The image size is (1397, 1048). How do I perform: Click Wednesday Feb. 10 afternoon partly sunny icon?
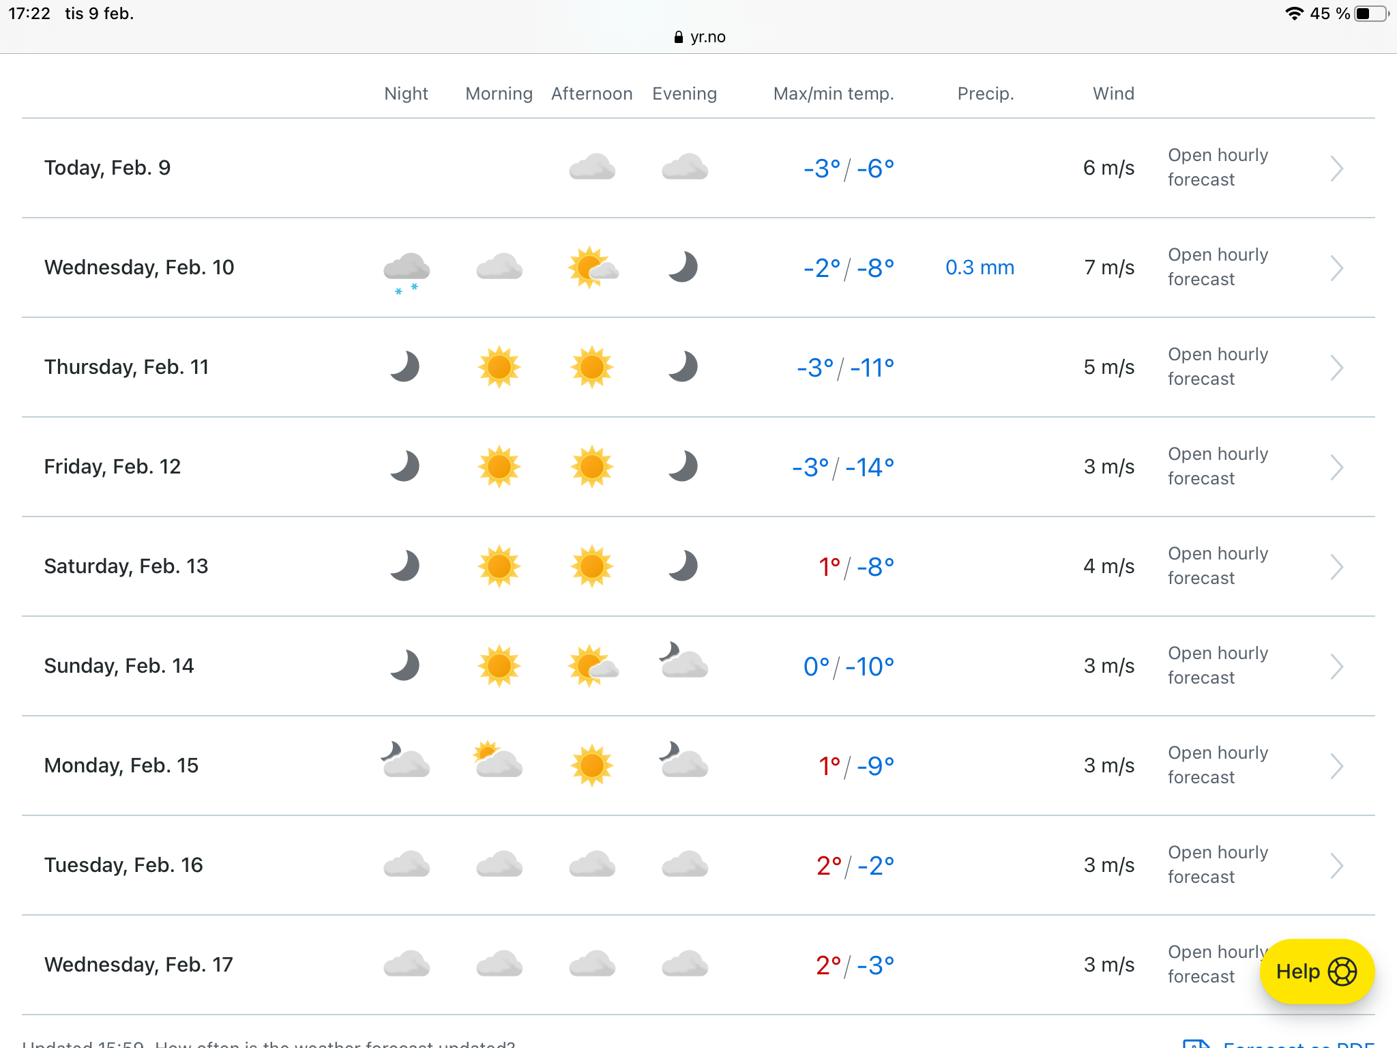(x=592, y=267)
